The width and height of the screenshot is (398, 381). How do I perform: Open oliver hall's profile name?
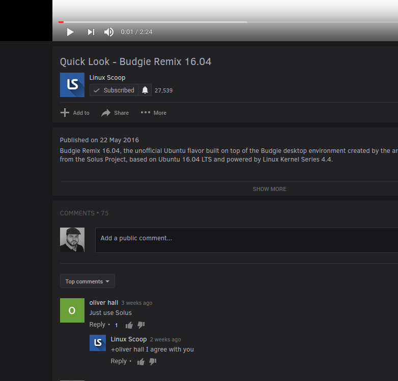pyautogui.click(x=103, y=303)
